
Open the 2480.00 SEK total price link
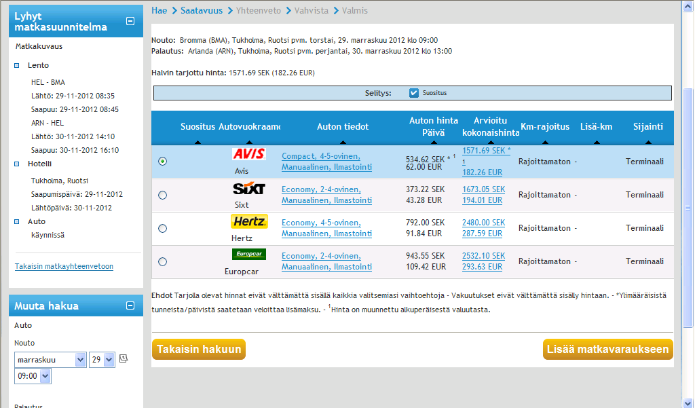pos(483,223)
